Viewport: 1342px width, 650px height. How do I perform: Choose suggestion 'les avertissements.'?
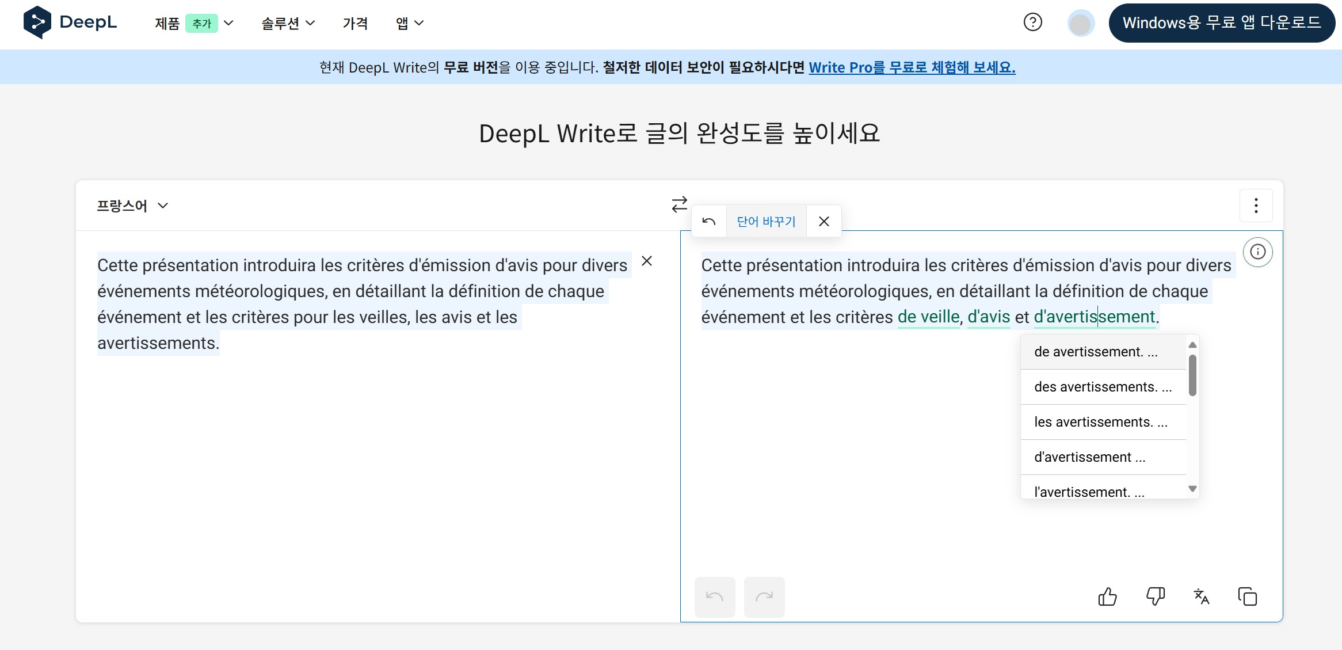pyautogui.click(x=1103, y=422)
